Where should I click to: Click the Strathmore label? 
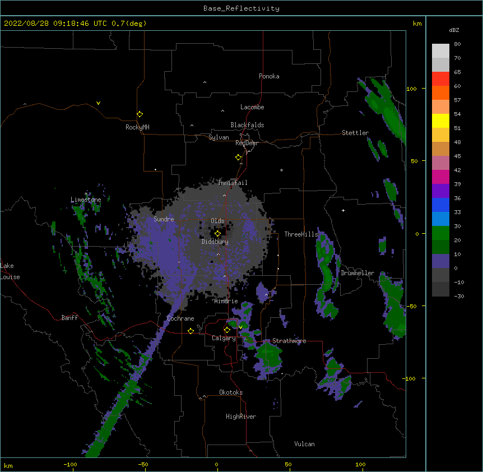click(289, 341)
